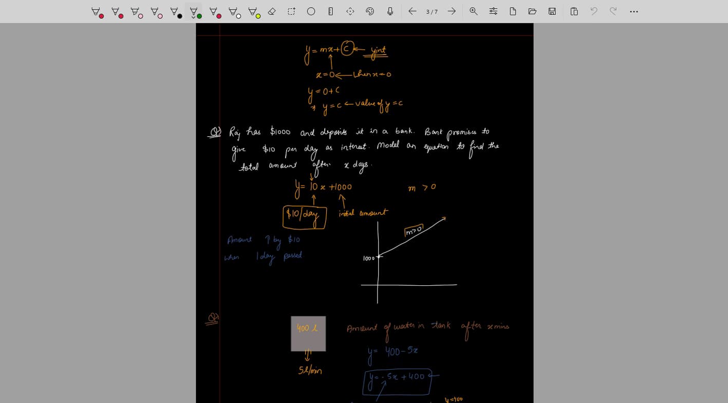Activate the pan/move tool
The width and height of the screenshot is (728, 403).
coord(350,11)
